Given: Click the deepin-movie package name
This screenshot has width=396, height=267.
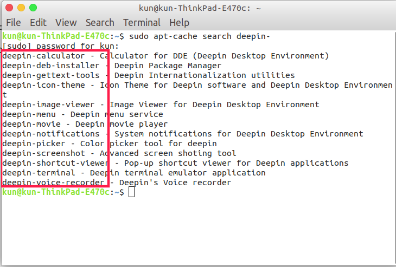Looking at the screenshot, I should [x=31, y=124].
